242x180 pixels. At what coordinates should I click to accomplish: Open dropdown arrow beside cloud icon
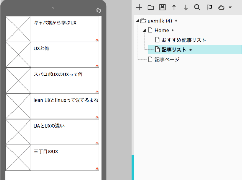point(230,7)
